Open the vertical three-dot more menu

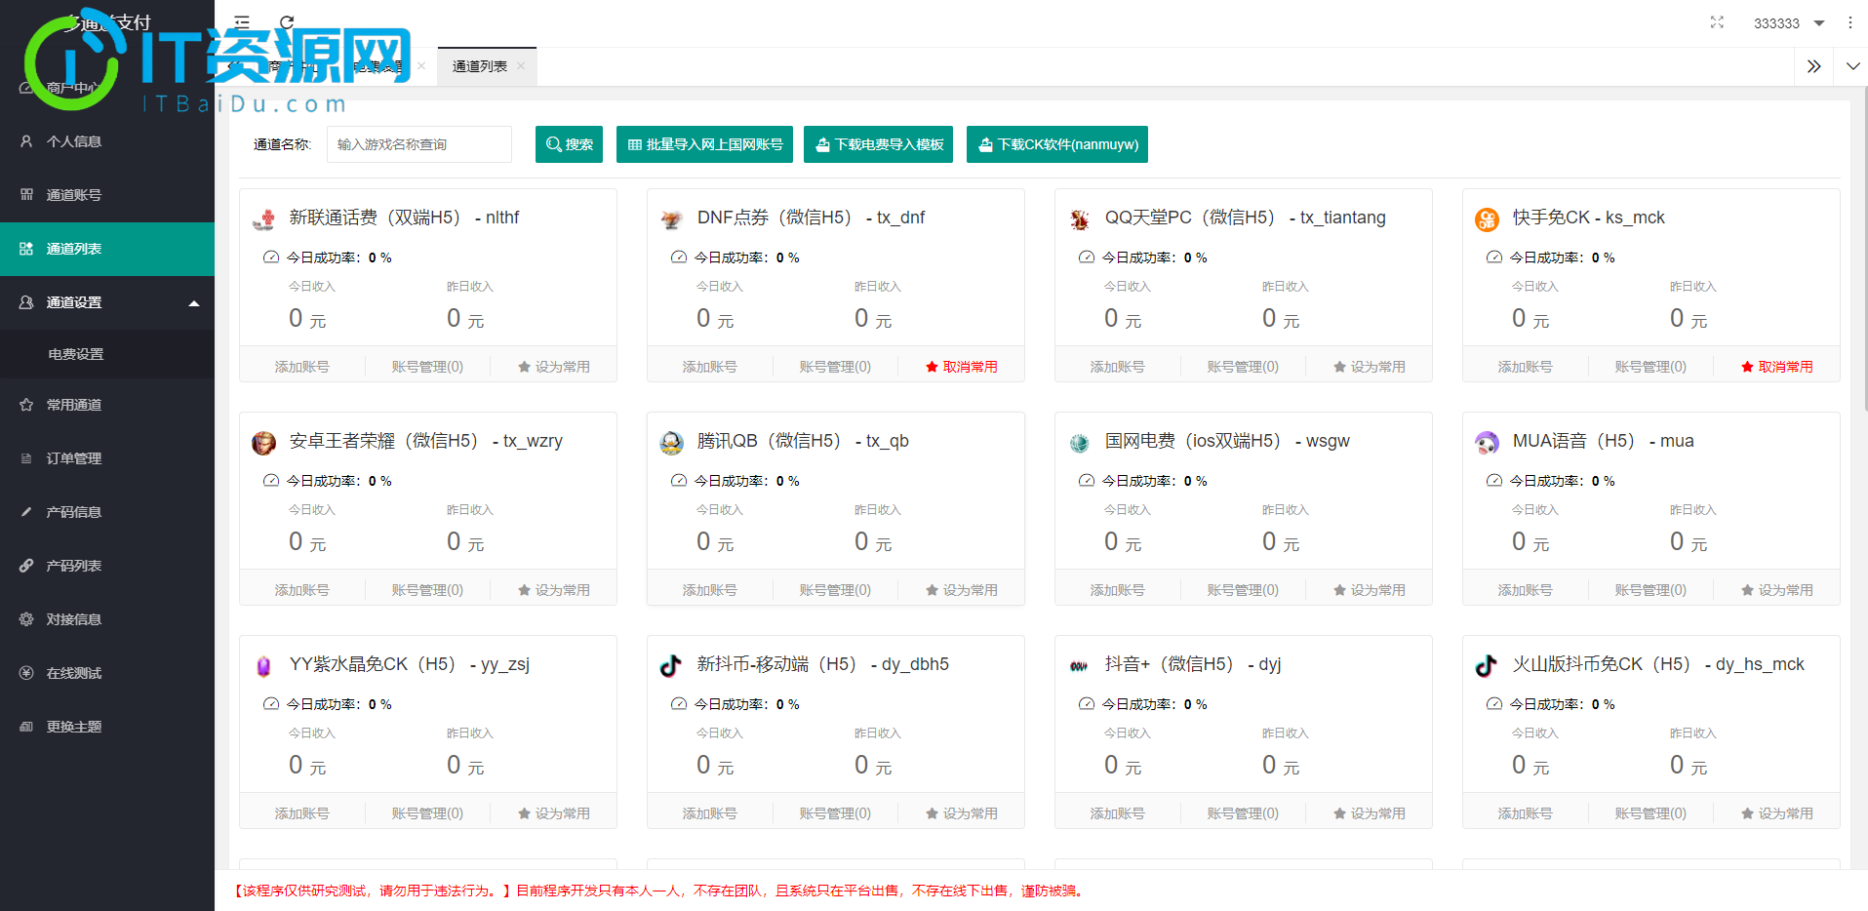coord(1849,22)
